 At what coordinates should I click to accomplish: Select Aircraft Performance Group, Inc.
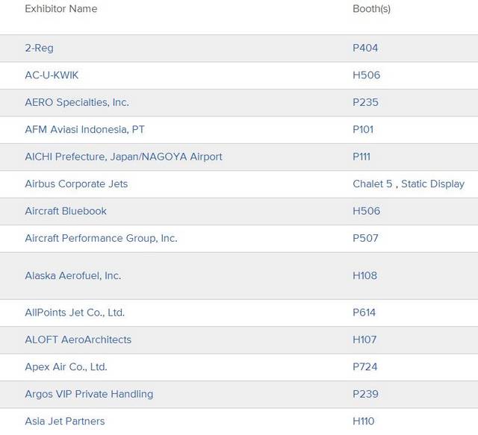point(101,239)
